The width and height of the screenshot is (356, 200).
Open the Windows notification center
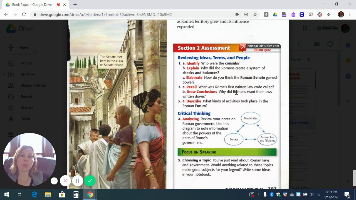(x=347, y=194)
